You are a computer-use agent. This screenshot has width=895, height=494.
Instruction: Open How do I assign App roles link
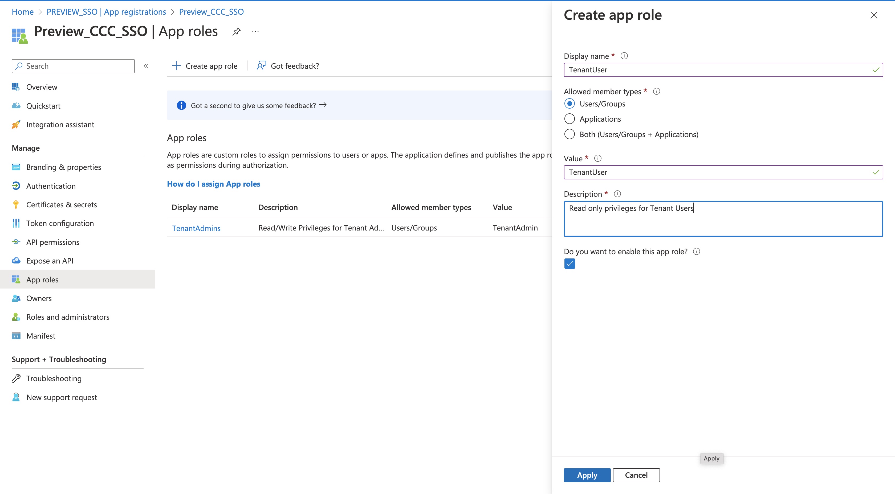213,184
